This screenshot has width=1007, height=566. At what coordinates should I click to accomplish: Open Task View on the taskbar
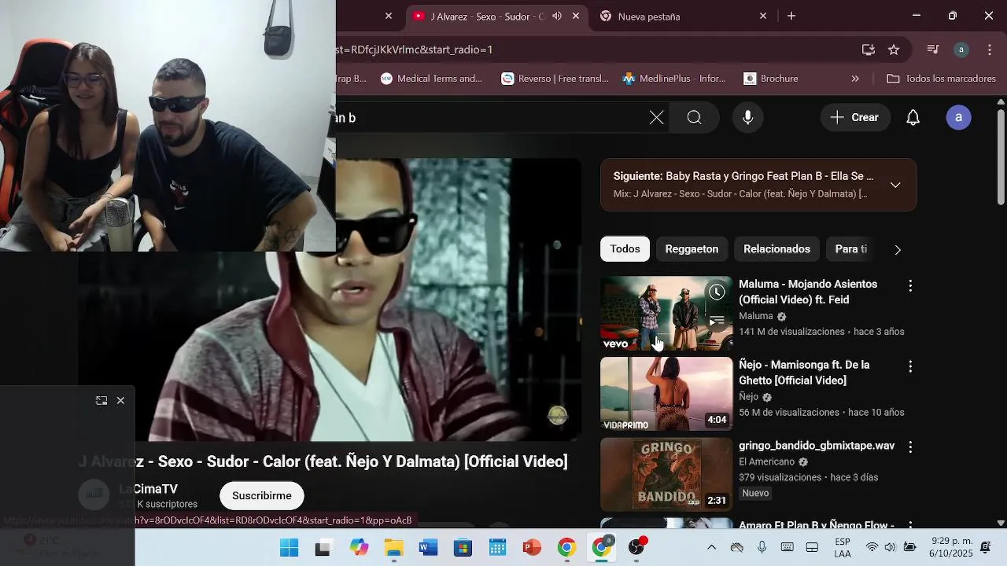pyautogui.click(x=323, y=548)
